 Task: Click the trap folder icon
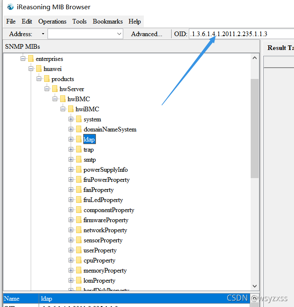coord(79,150)
